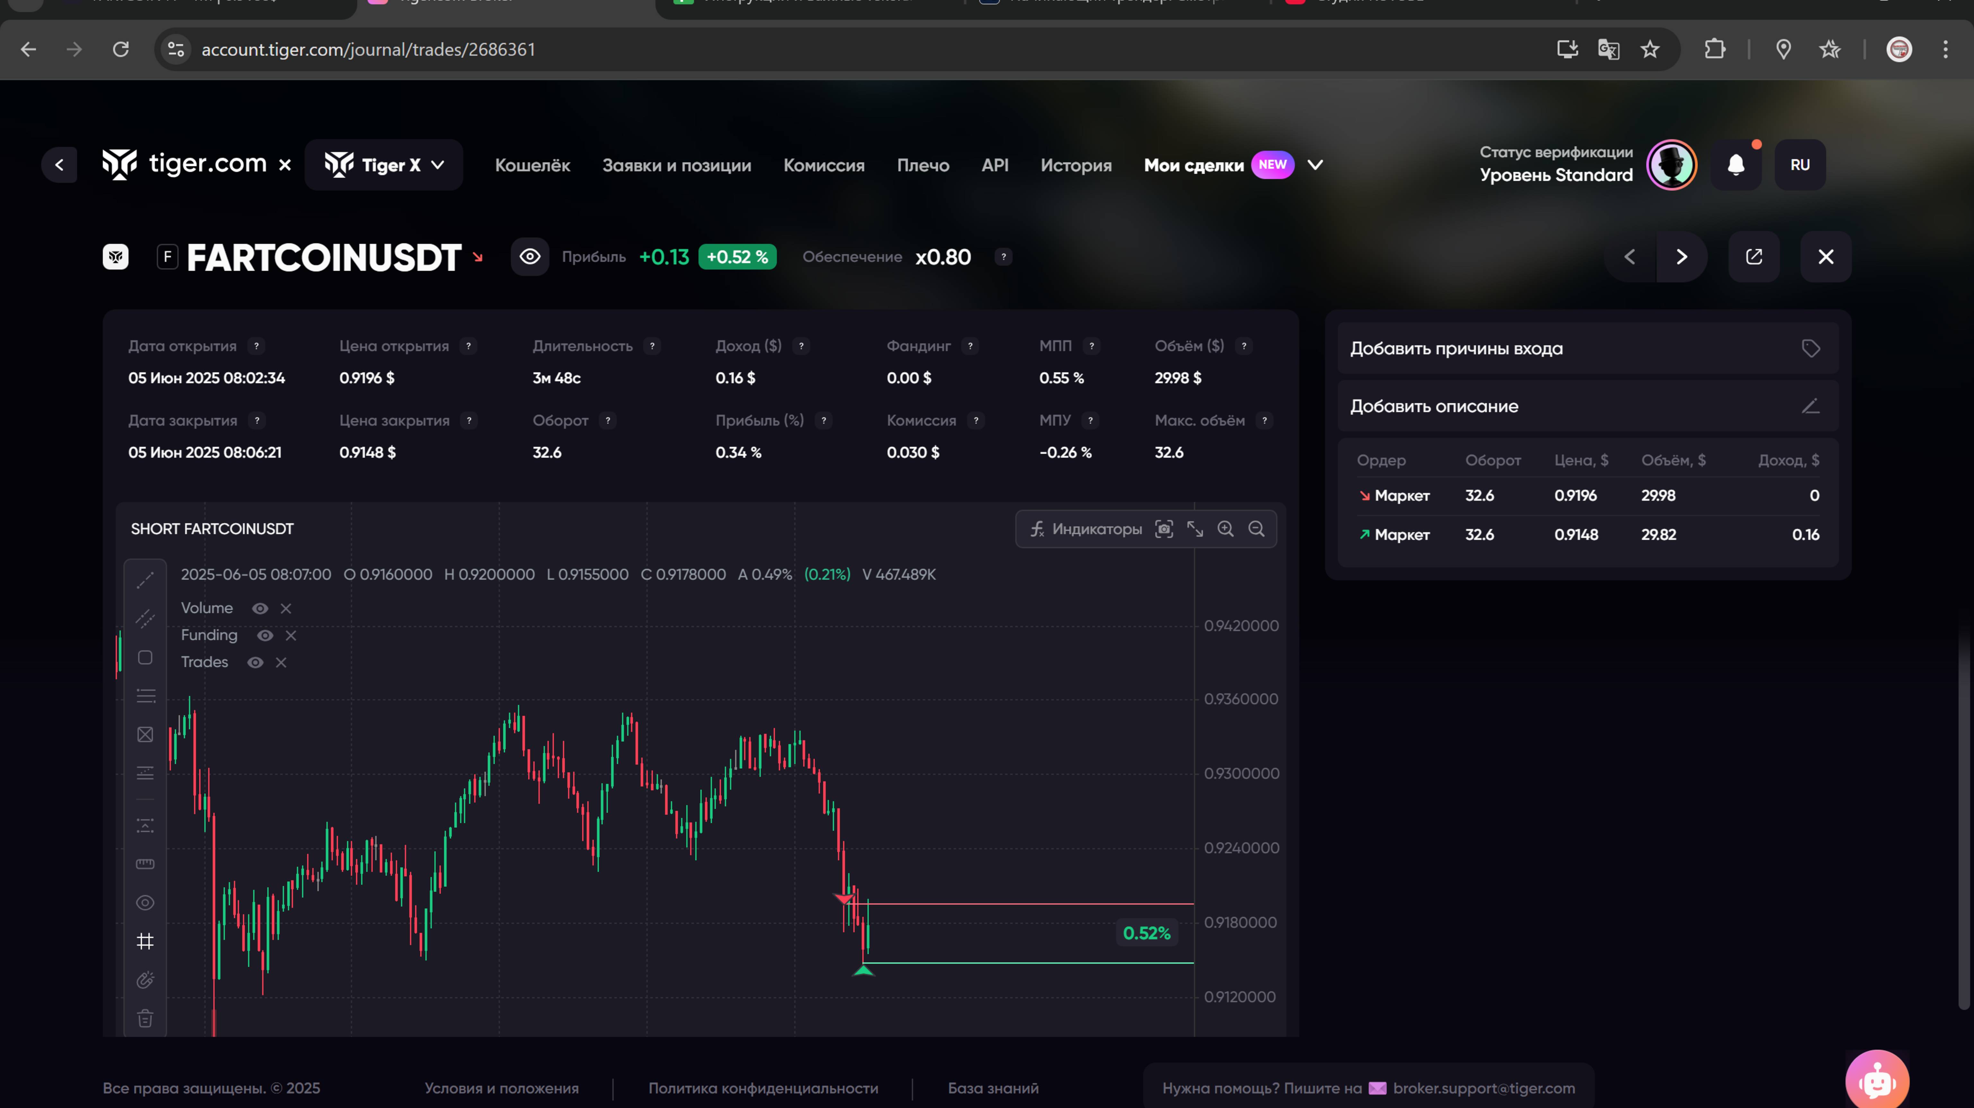Remove the Volume indicator

pos(286,608)
